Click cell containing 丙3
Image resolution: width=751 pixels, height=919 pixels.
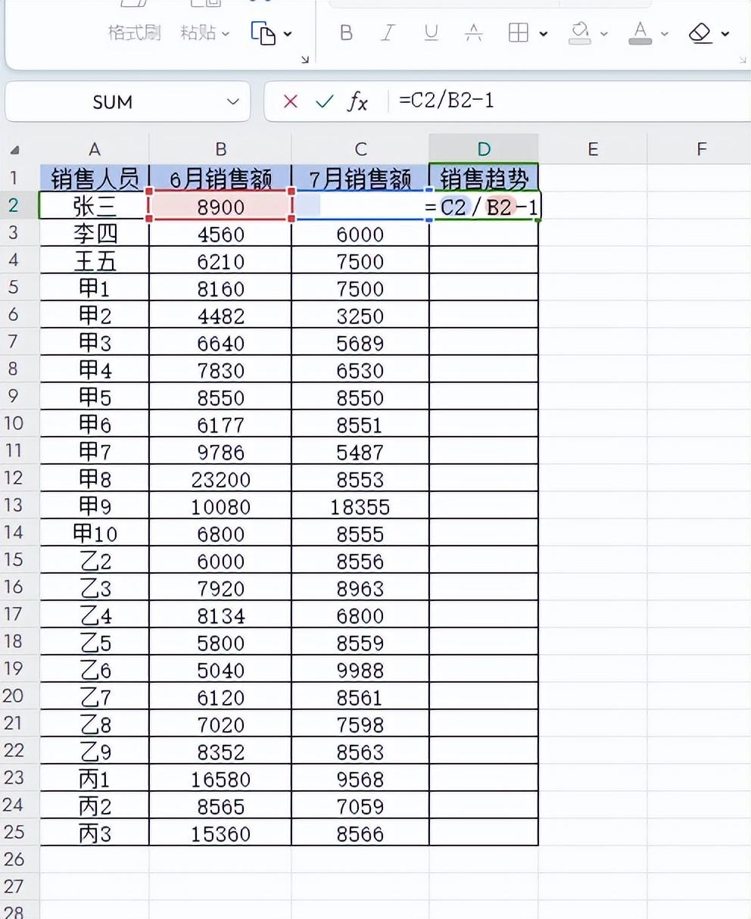click(x=94, y=833)
